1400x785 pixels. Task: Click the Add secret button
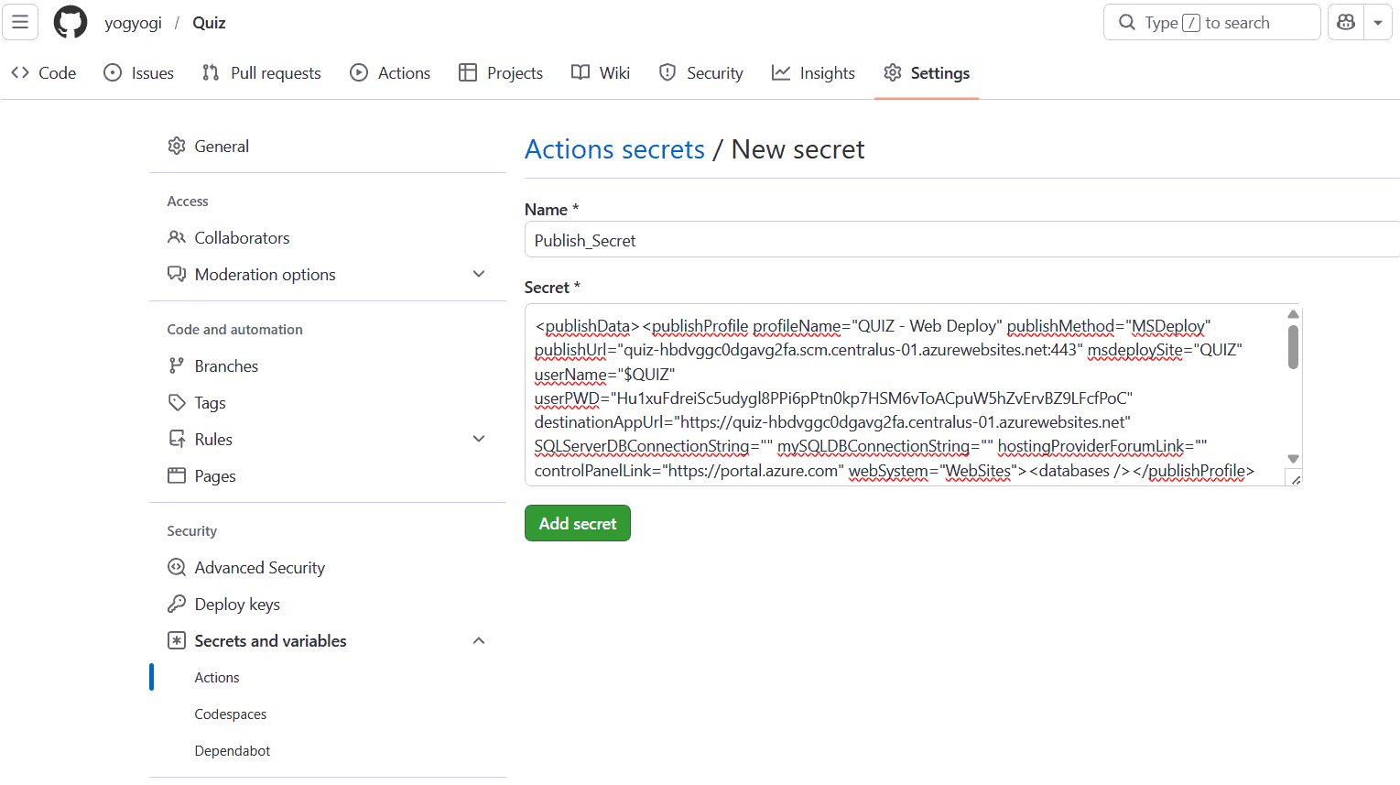point(577,522)
